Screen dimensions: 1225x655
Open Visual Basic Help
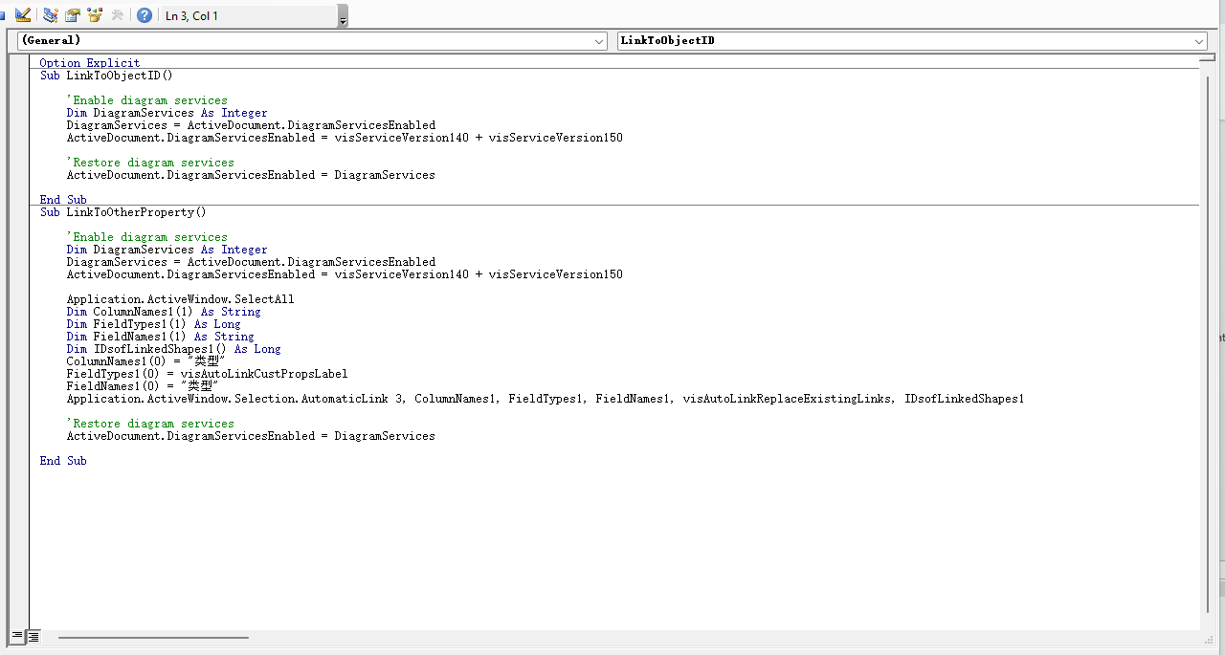pyautogui.click(x=145, y=15)
